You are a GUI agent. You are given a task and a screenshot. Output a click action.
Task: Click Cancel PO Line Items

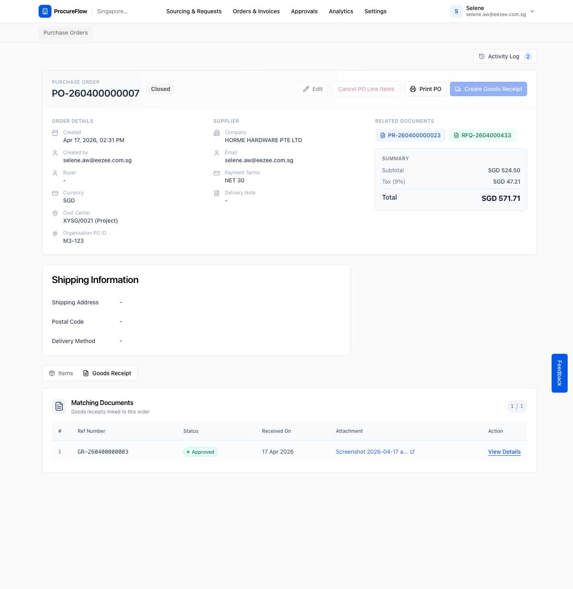[366, 89]
